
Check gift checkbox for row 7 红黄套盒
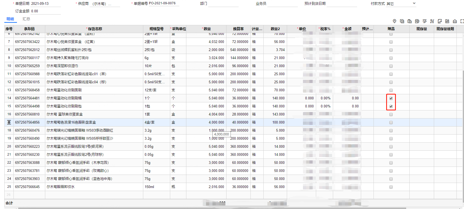click(391, 42)
